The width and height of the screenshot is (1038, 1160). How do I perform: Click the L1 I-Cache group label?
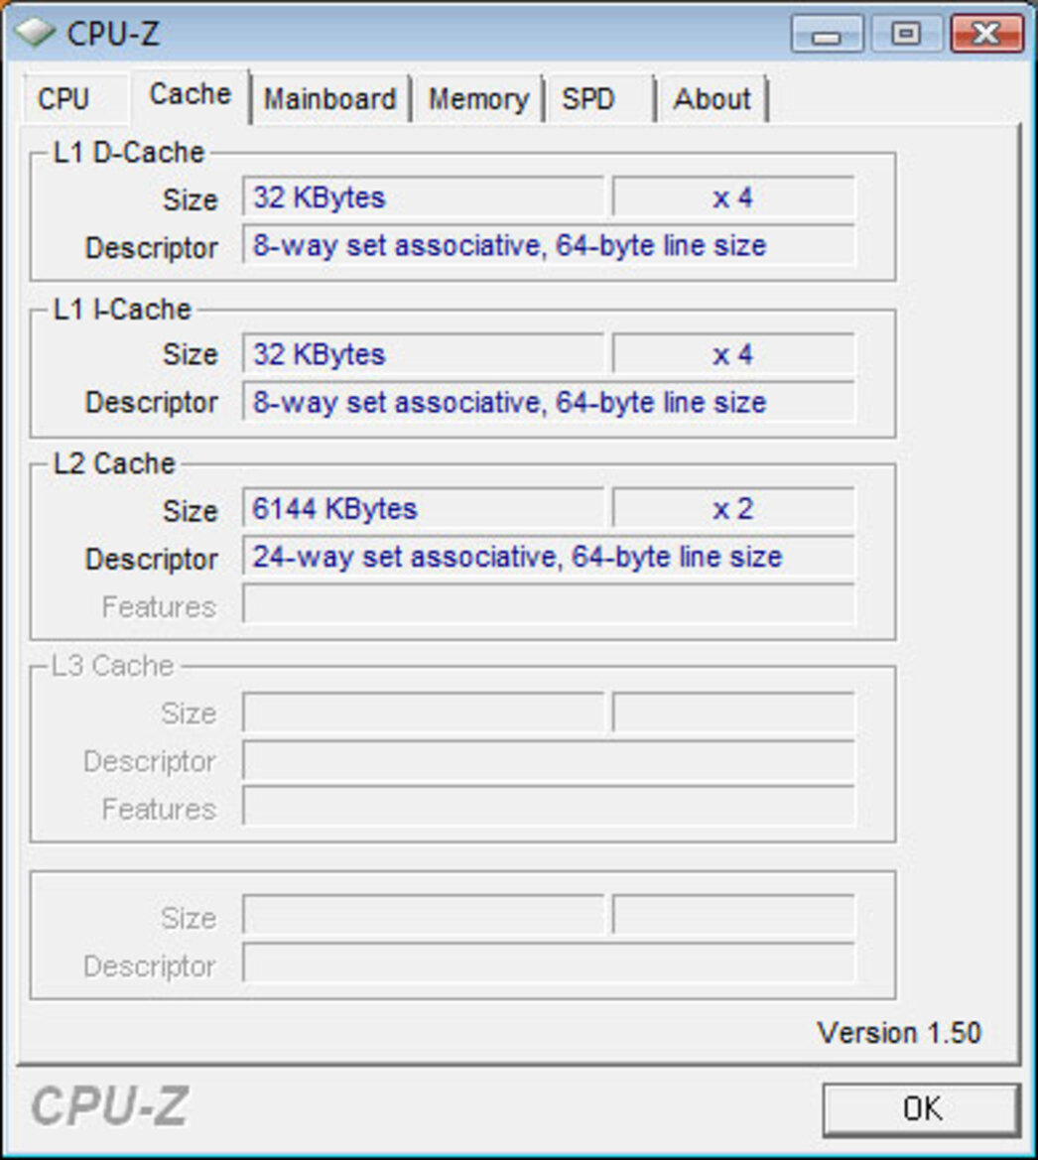pyautogui.click(x=122, y=310)
